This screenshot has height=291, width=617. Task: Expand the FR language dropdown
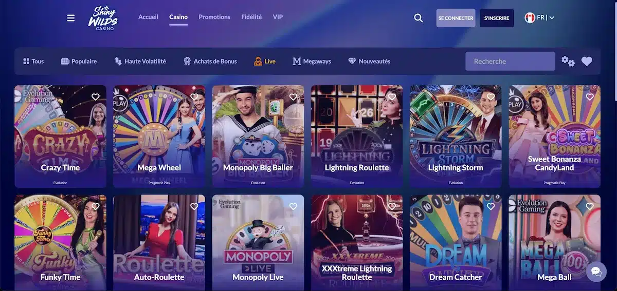pos(546,18)
